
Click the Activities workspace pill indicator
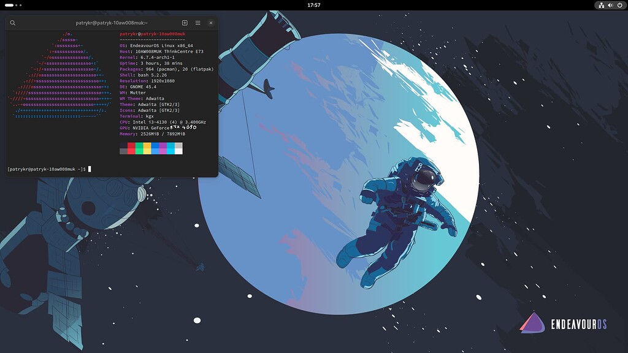pos(9,5)
